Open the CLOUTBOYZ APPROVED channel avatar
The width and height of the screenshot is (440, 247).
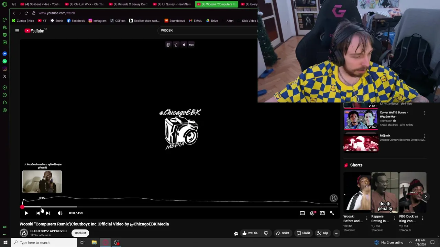24,233
